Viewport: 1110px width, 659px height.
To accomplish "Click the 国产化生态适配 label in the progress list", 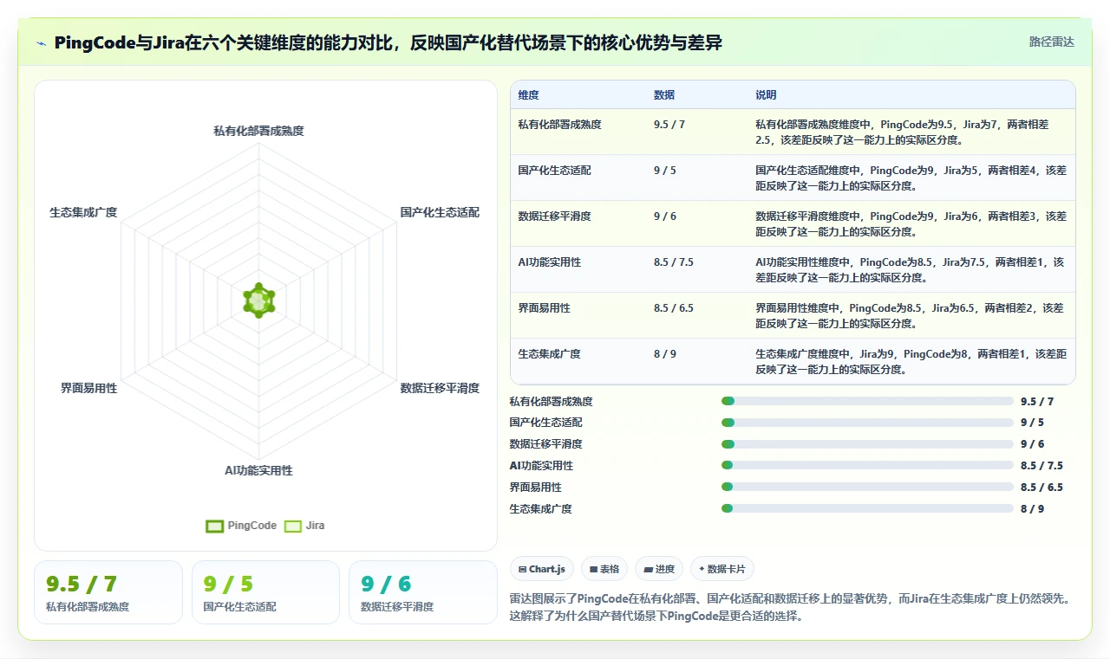I will pos(545,423).
